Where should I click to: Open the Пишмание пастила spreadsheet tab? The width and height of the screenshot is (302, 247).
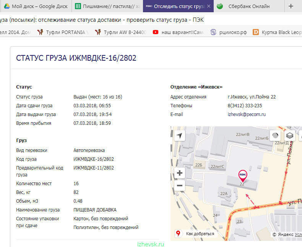click(x=107, y=6)
